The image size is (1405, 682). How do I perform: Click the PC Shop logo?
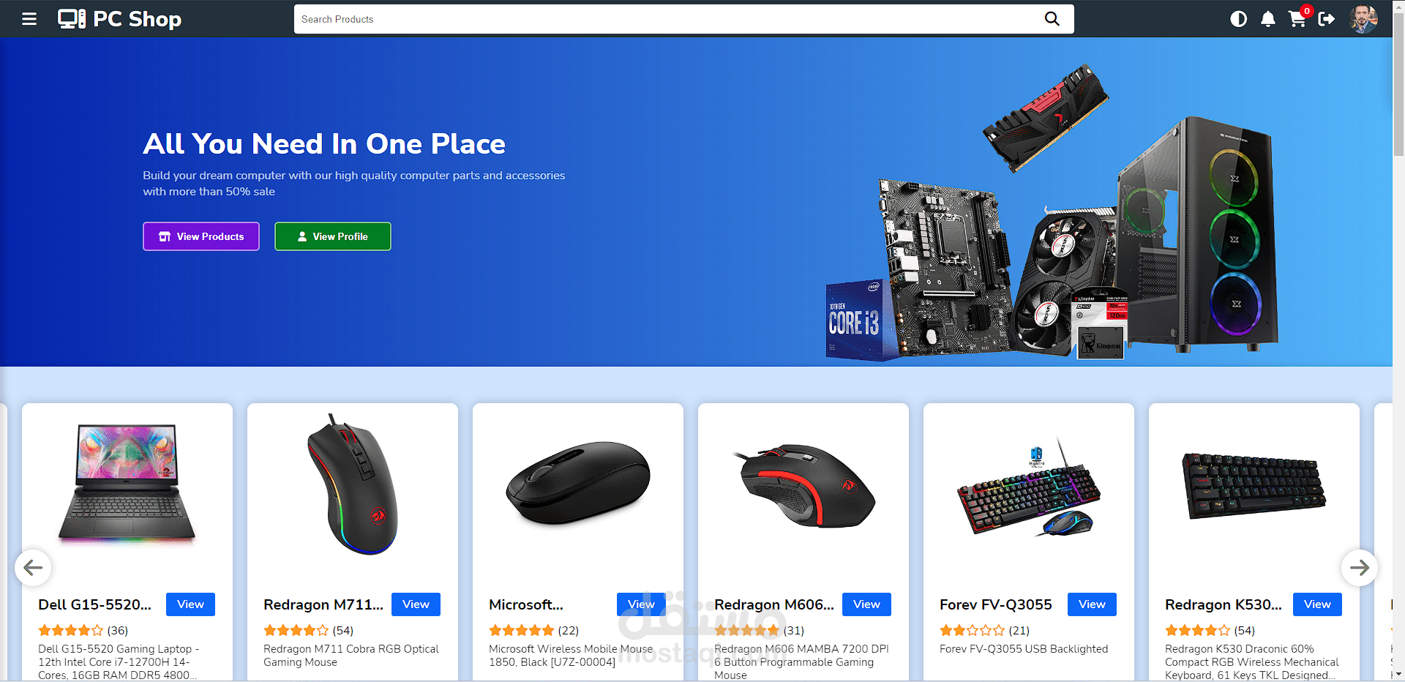(x=119, y=19)
